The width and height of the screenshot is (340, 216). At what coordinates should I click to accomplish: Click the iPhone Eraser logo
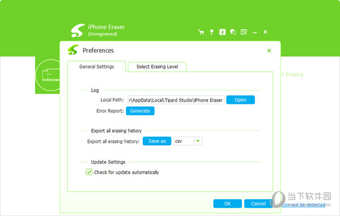(x=78, y=31)
